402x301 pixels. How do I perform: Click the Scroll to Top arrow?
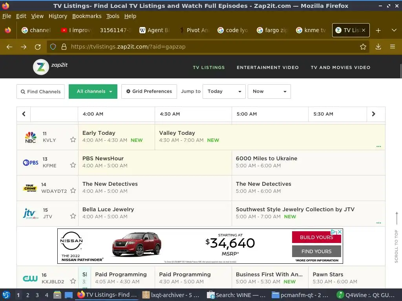pos(397,218)
